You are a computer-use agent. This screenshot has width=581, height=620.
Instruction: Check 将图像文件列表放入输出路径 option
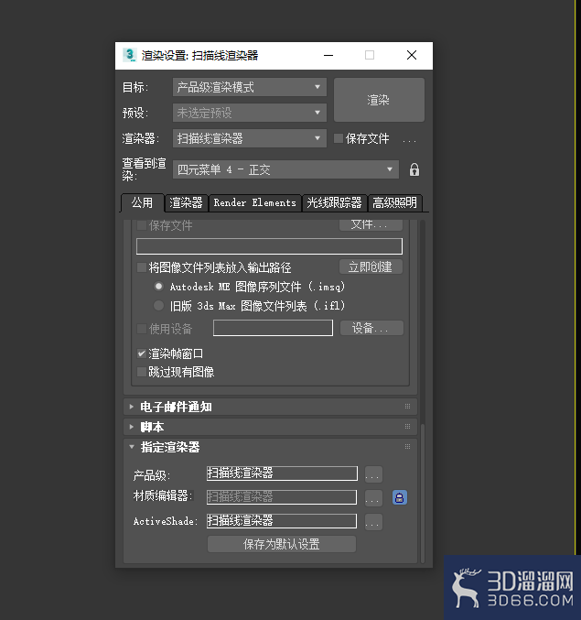tap(142, 267)
